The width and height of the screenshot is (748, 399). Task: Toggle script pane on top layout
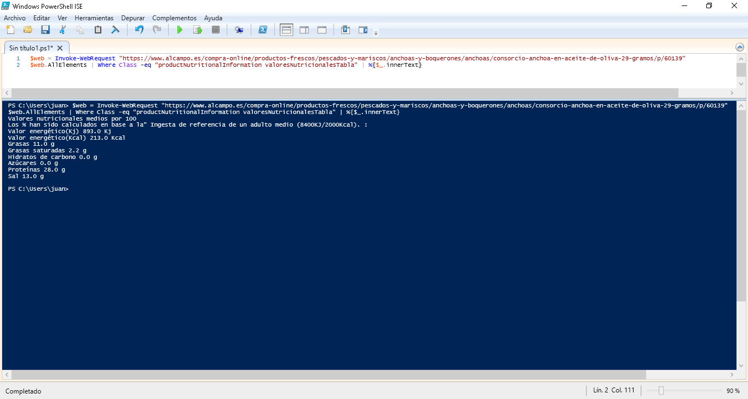point(286,30)
